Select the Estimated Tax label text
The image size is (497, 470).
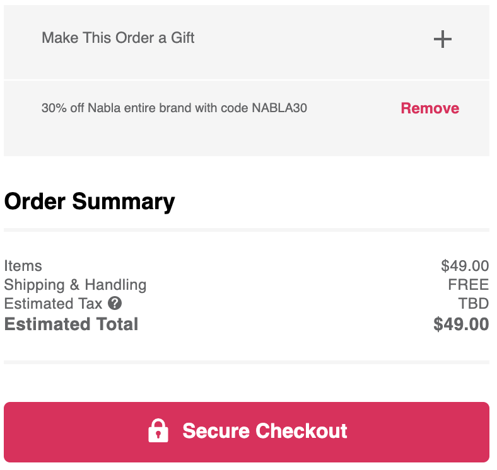tap(53, 304)
